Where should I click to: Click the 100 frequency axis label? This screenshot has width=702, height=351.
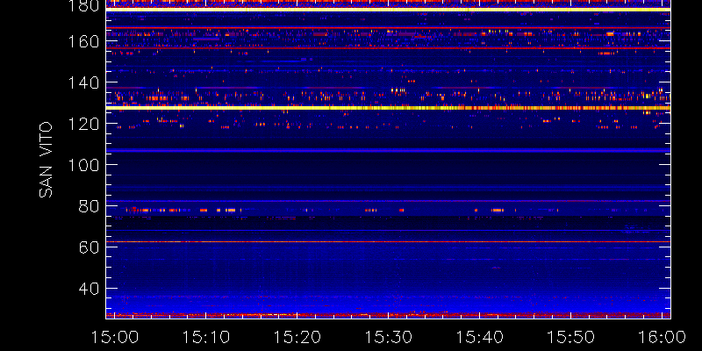[83, 165]
